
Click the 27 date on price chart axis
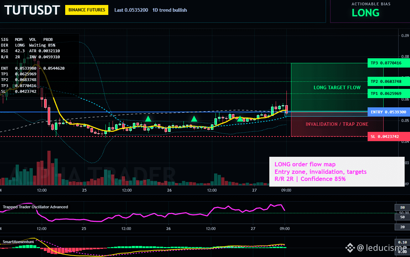coord(254,190)
